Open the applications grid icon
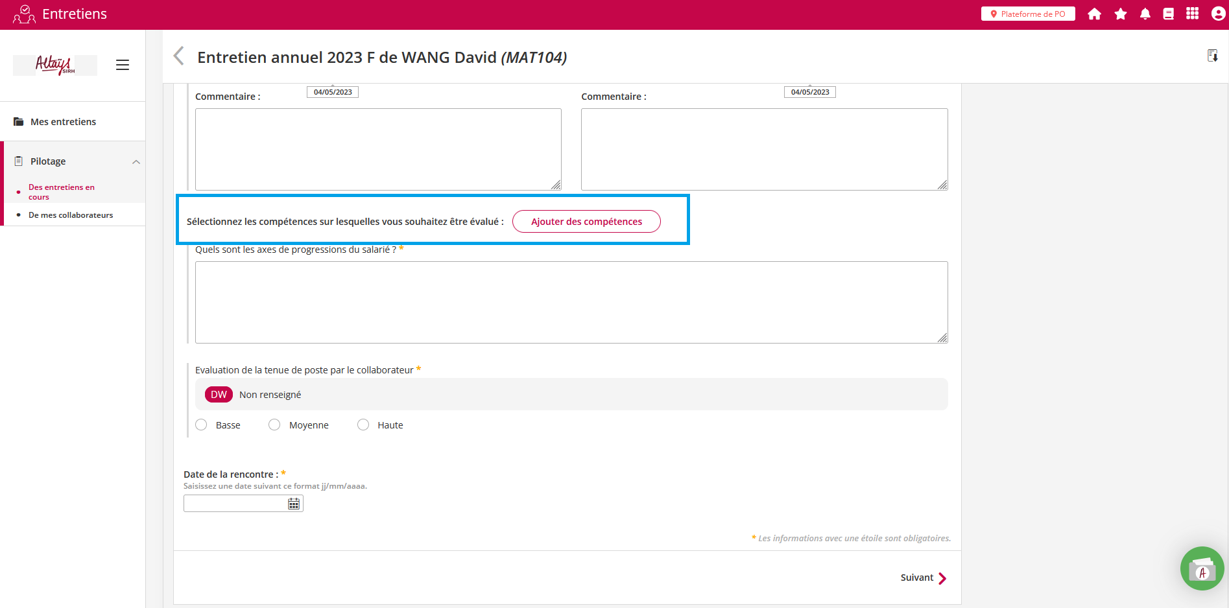 point(1192,14)
